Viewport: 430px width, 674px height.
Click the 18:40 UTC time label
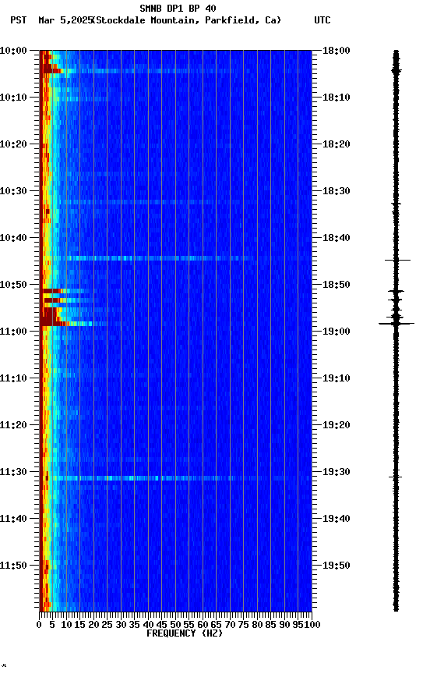337,238
